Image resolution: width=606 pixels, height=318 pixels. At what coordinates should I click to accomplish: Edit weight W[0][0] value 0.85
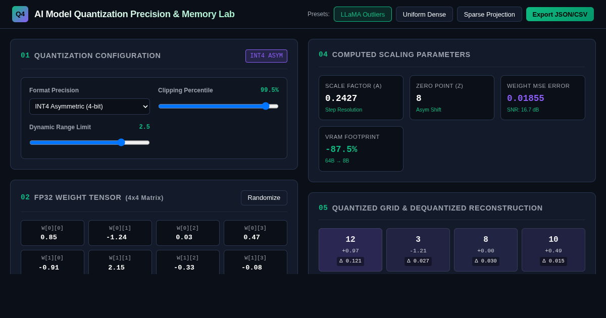pos(53,237)
